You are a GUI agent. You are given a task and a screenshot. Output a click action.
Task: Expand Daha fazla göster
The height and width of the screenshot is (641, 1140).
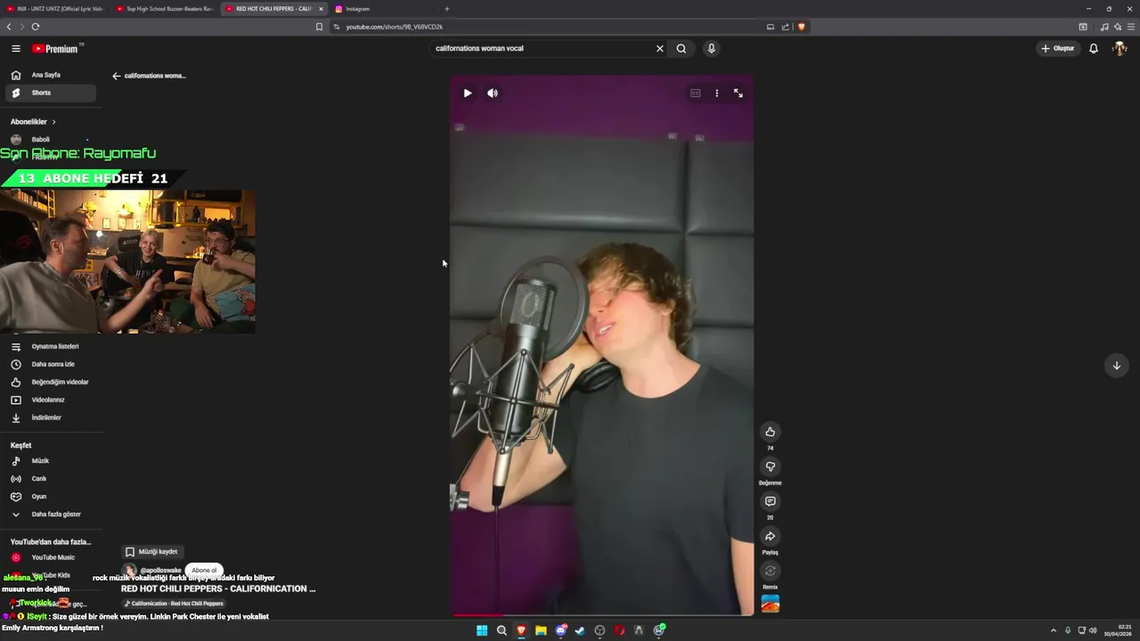pos(50,515)
